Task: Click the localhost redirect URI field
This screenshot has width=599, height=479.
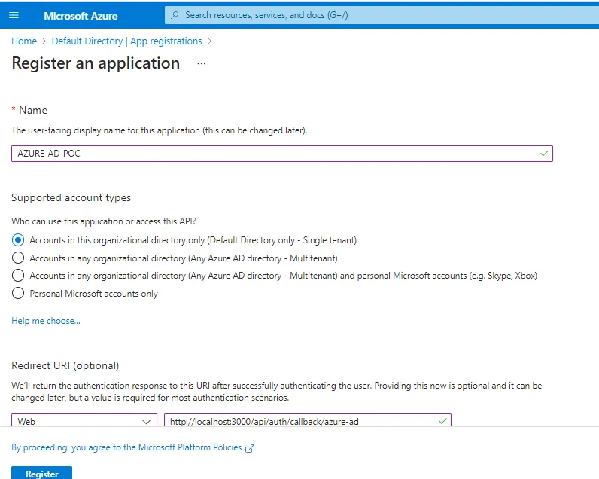Action: click(308, 420)
